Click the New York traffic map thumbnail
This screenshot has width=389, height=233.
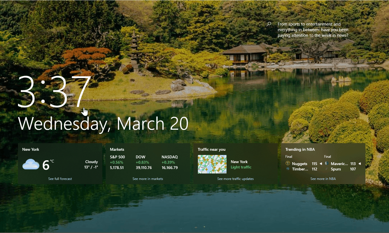point(212,164)
